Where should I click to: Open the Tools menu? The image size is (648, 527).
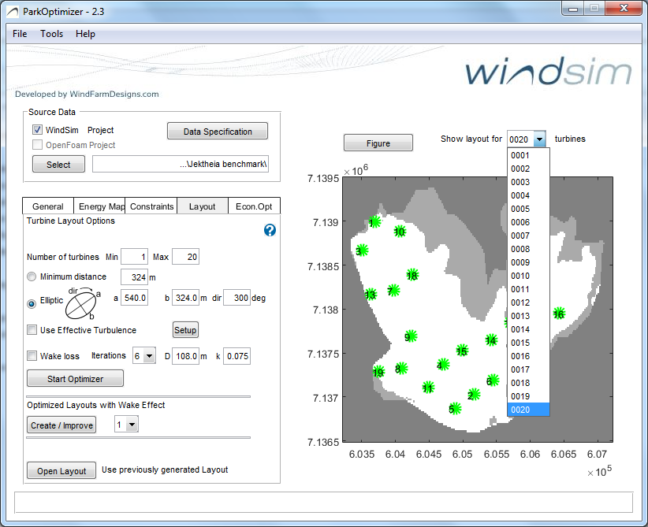point(52,34)
